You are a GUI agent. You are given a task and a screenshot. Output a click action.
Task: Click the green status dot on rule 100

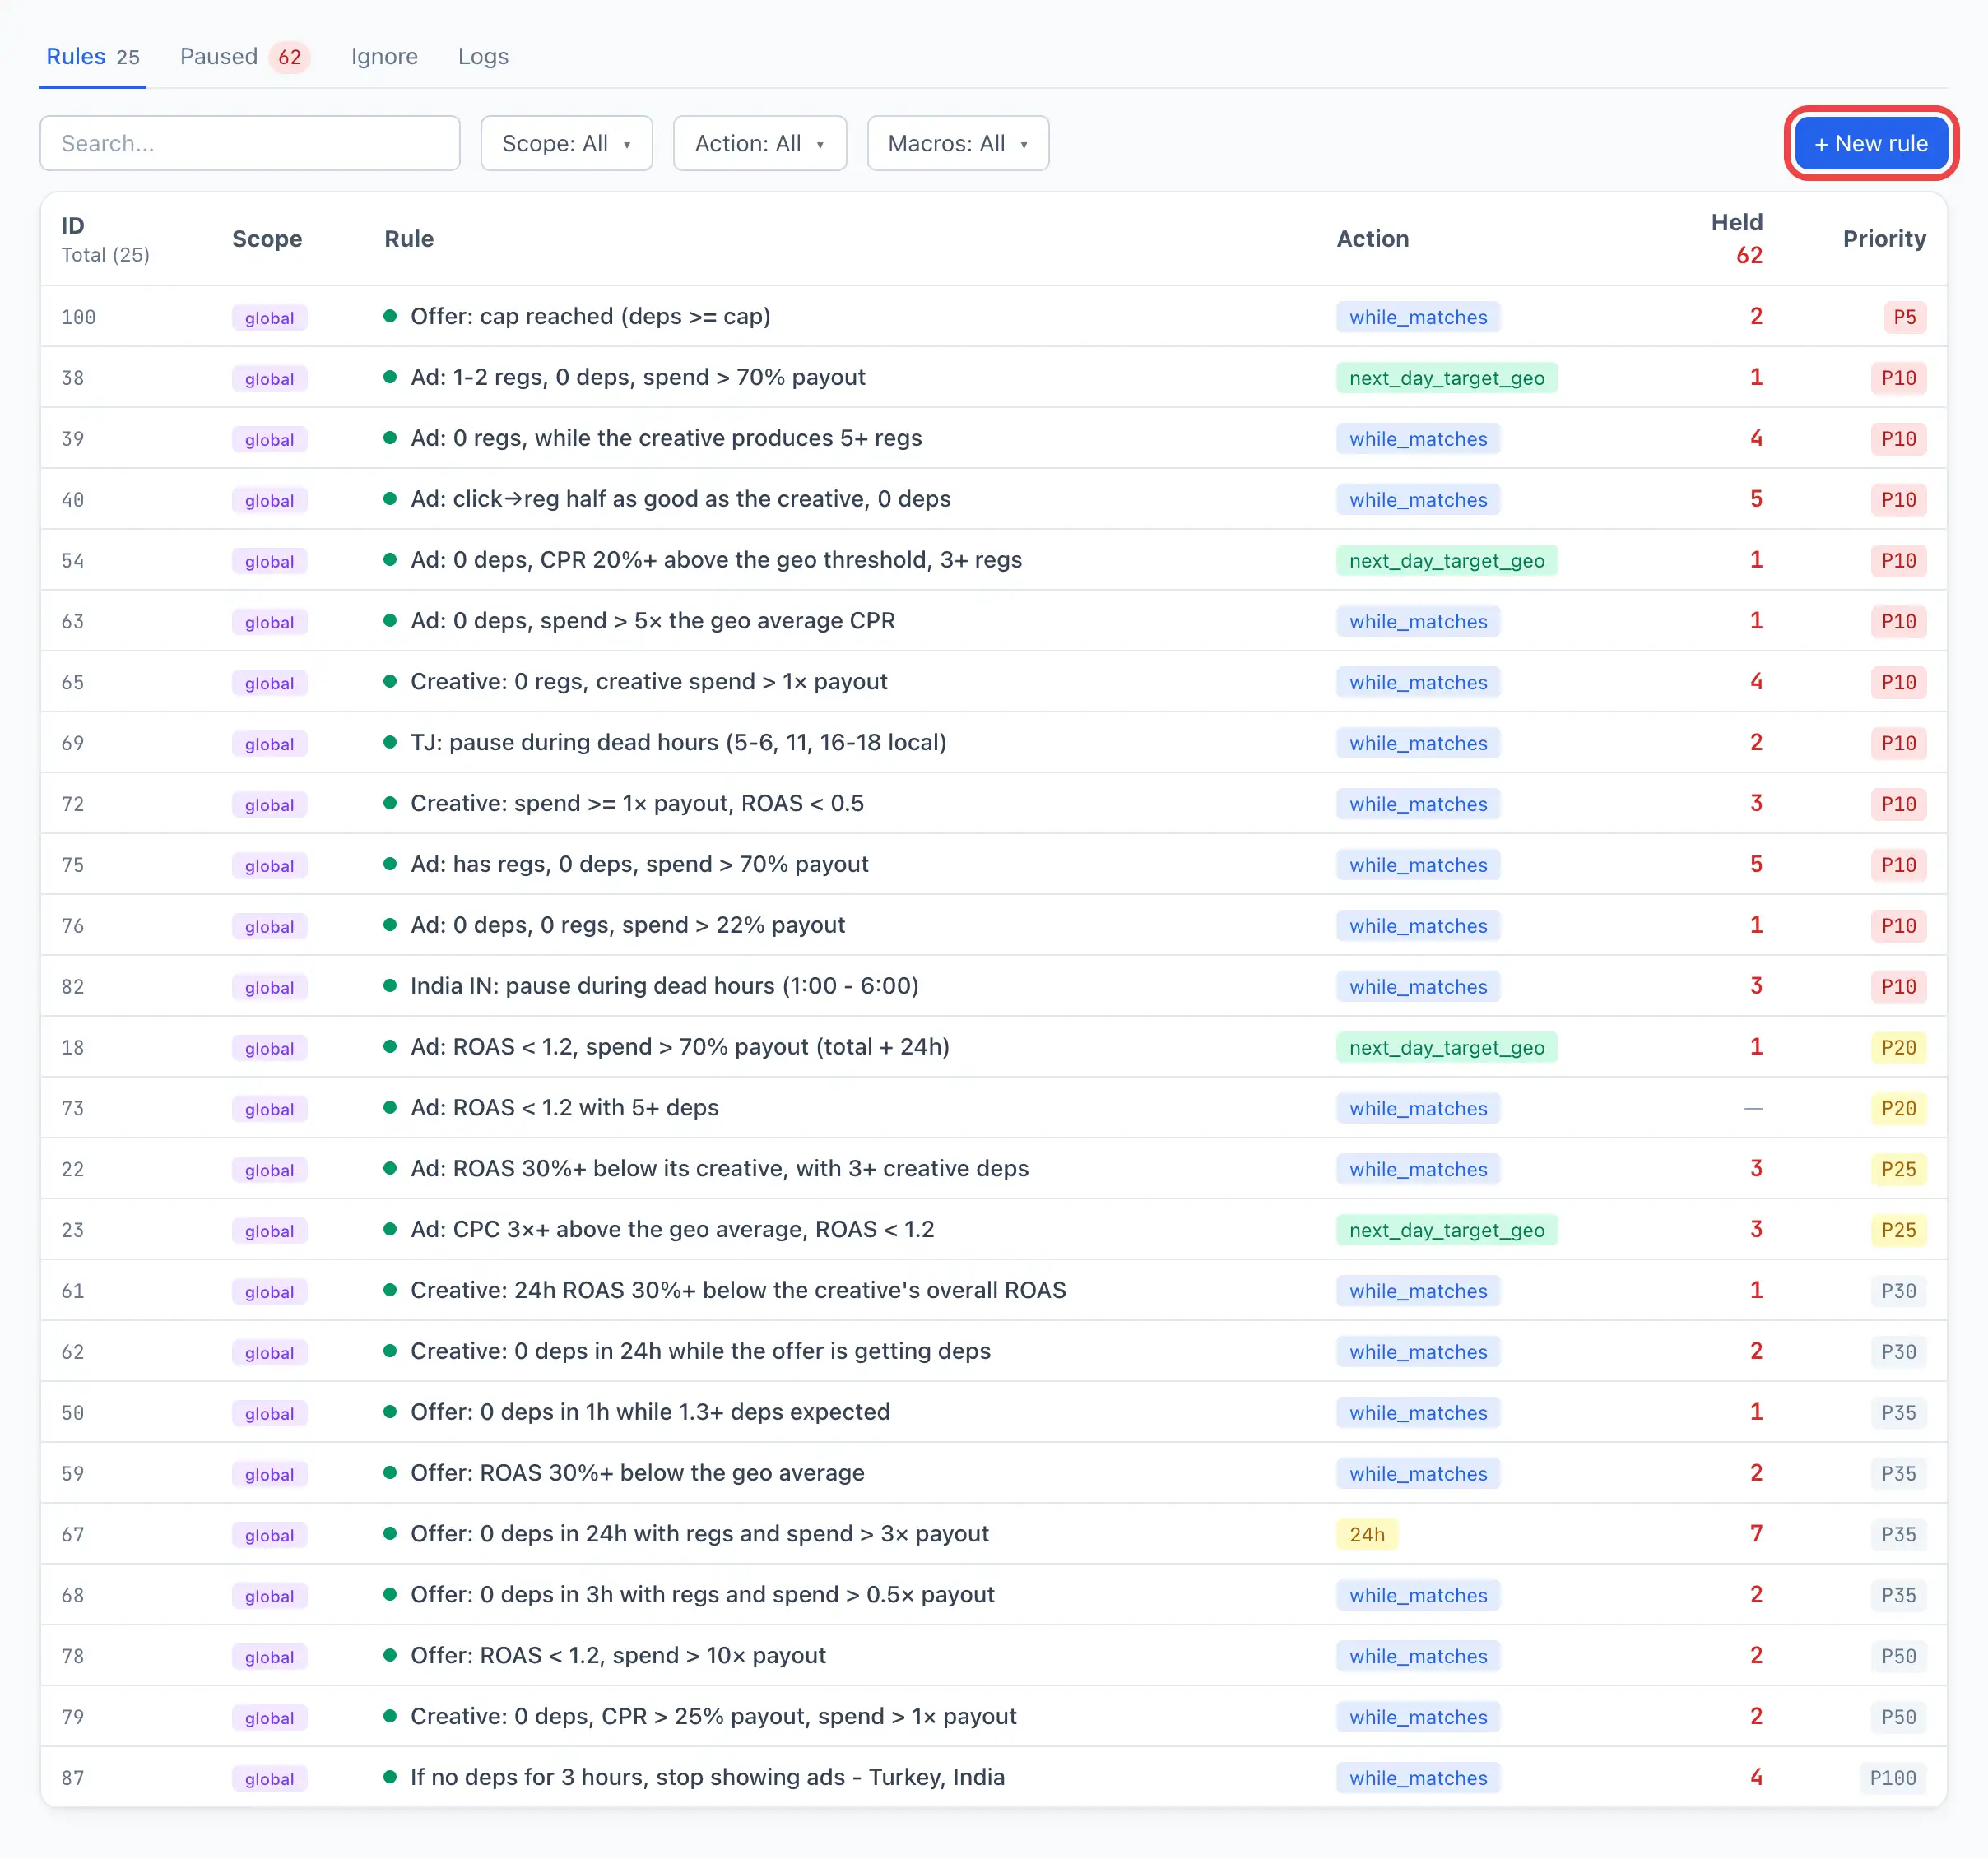(390, 317)
